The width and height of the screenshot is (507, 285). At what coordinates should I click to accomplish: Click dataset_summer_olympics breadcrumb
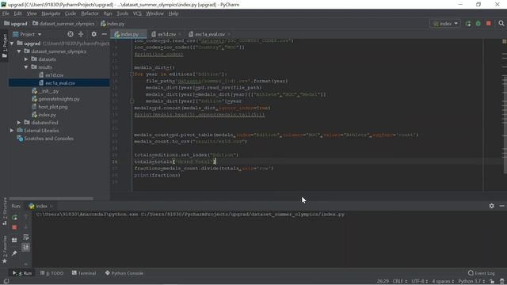tap(63, 24)
